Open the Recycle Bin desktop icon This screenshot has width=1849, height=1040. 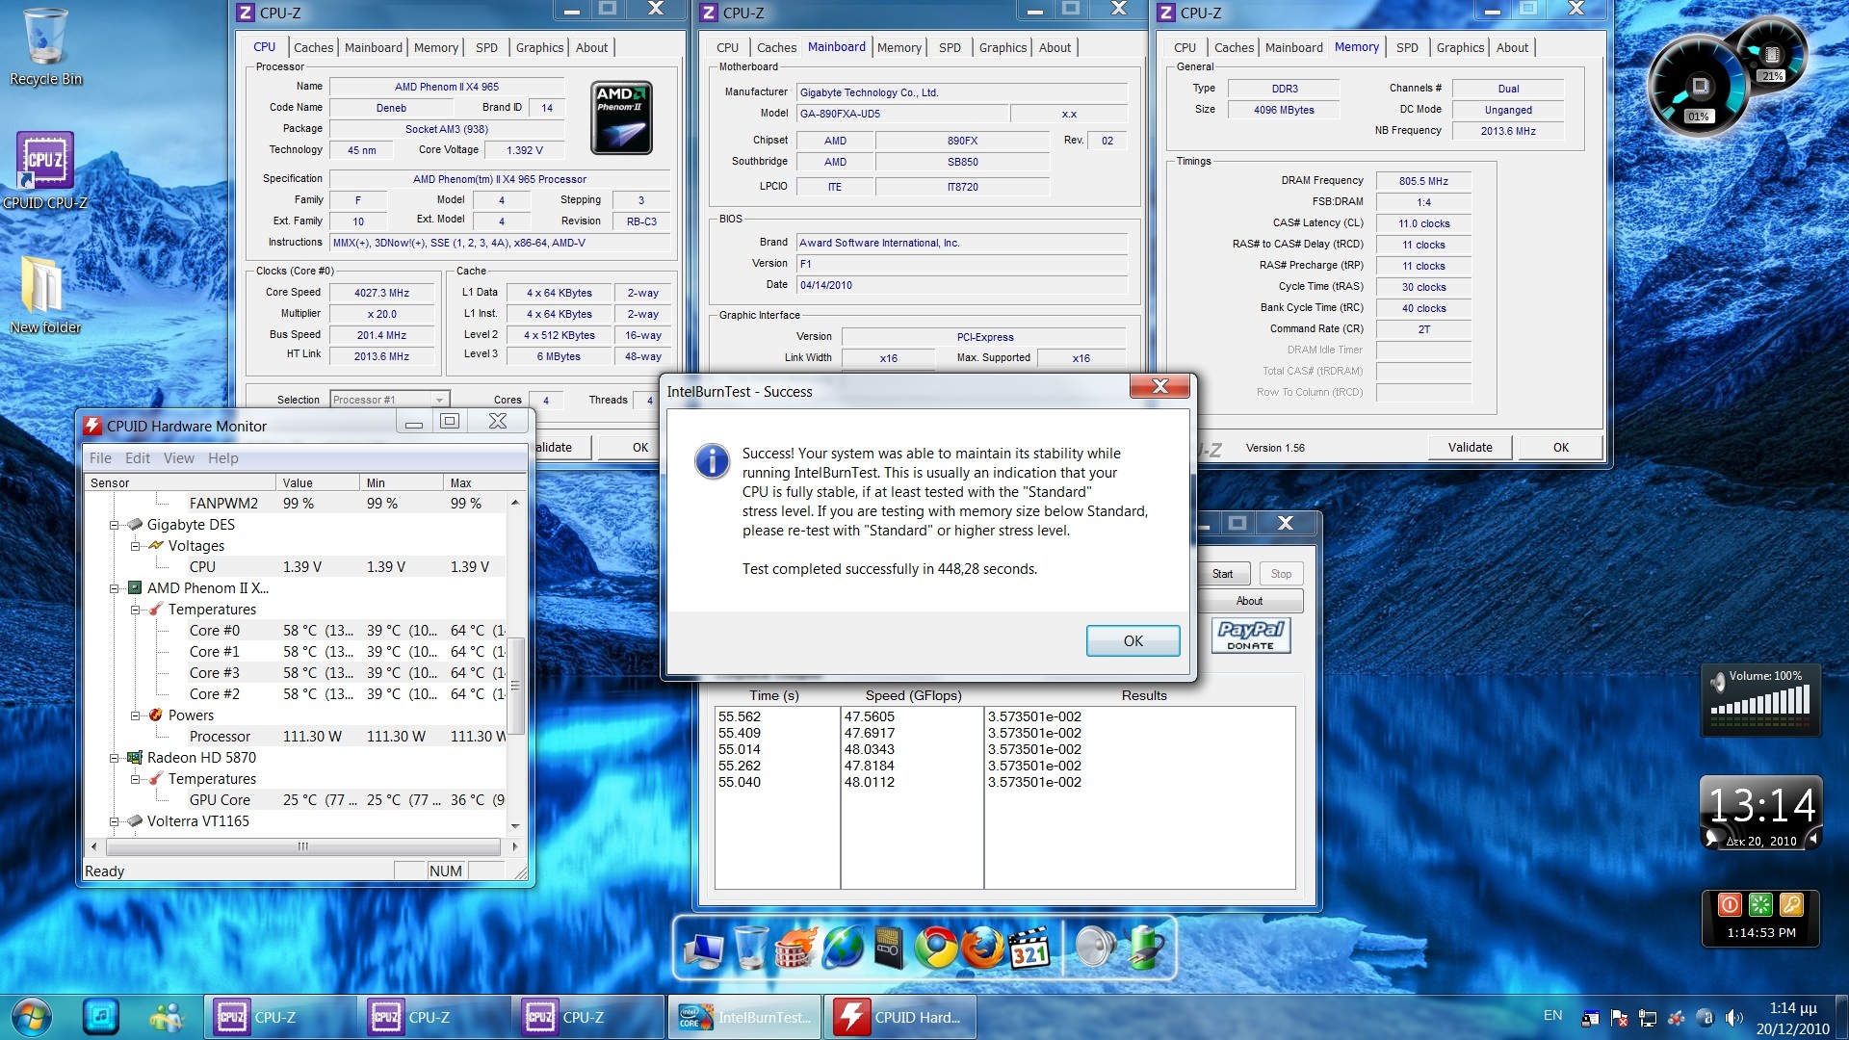pyautogui.click(x=45, y=46)
